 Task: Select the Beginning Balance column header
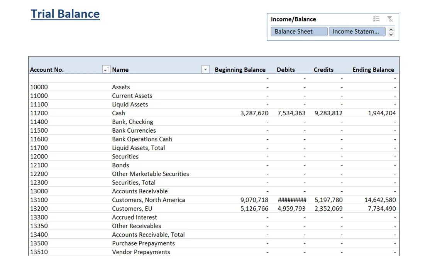coord(240,70)
